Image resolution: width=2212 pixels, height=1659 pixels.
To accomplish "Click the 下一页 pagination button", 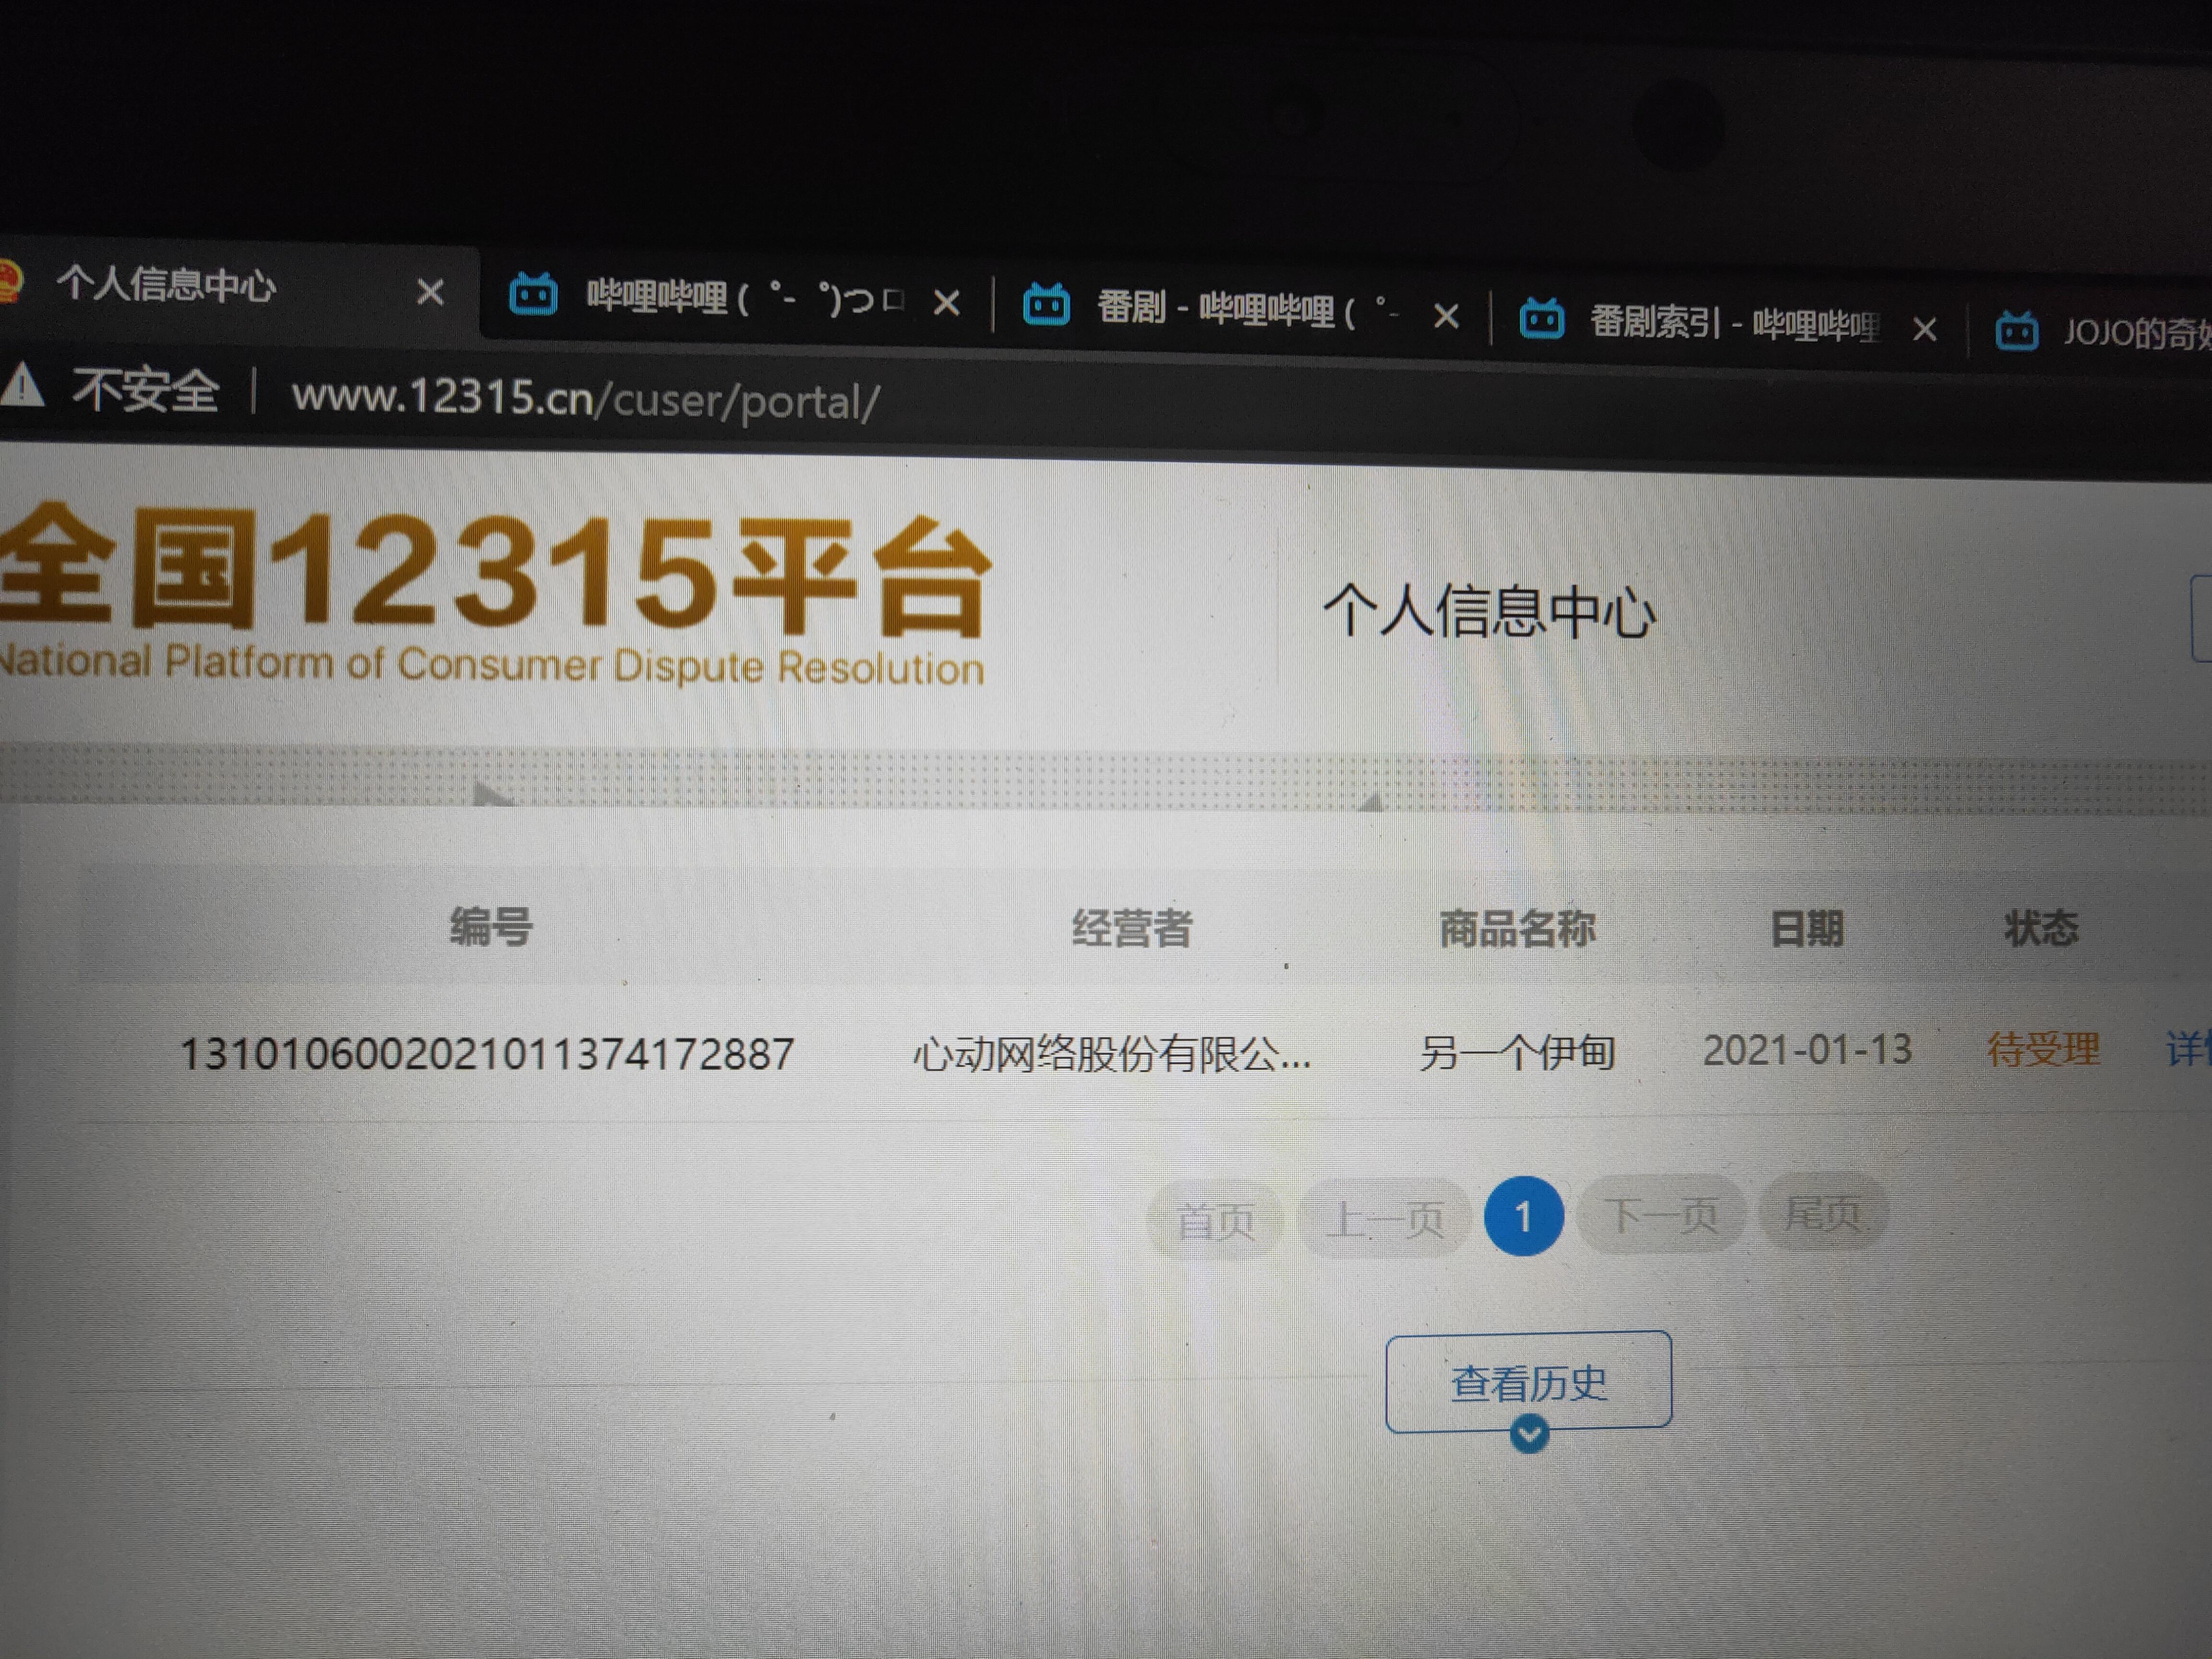I will coord(1661,1214).
